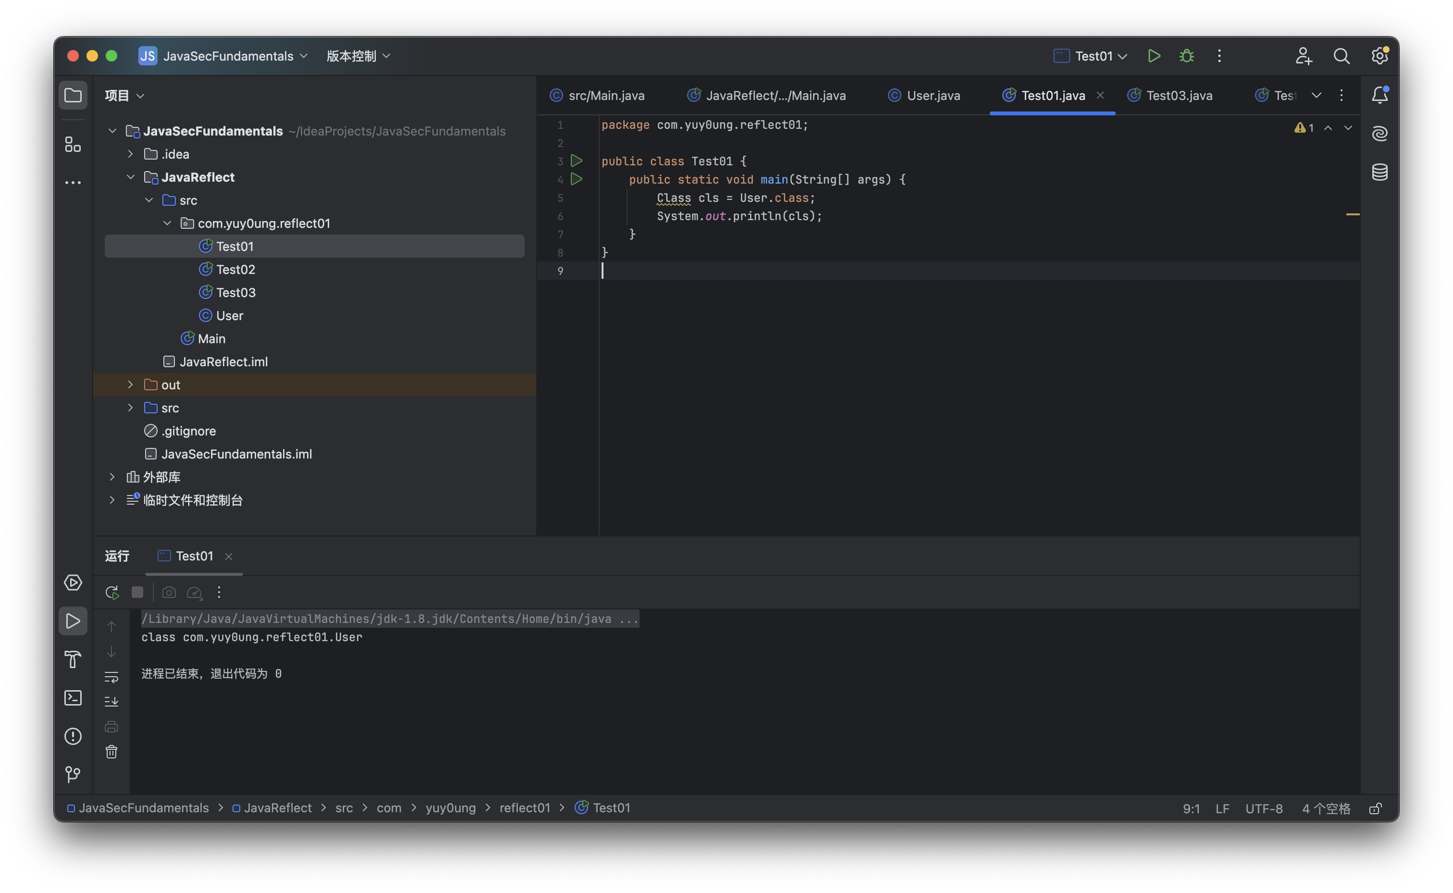This screenshot has width=1453, height=893.
Task: Open the AI Assistant spiral icon
Action: [1379, 134]
